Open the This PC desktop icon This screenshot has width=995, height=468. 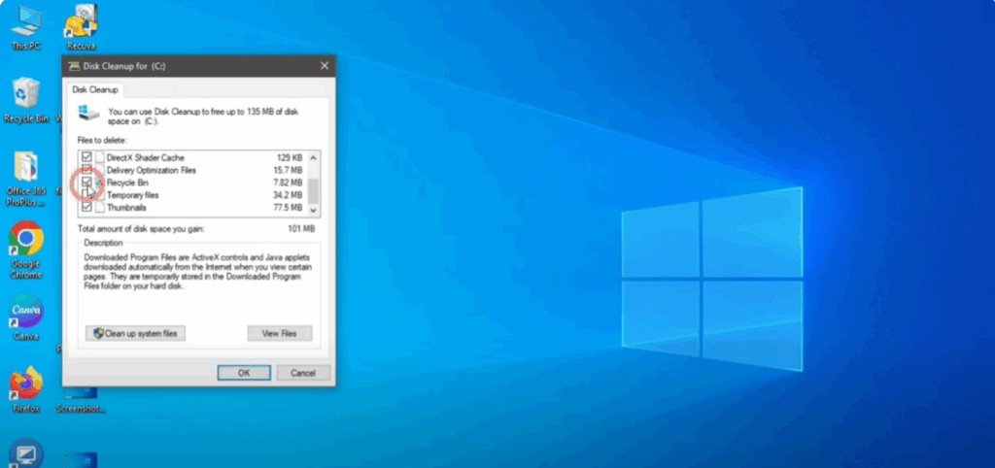[x=25, y=26]
